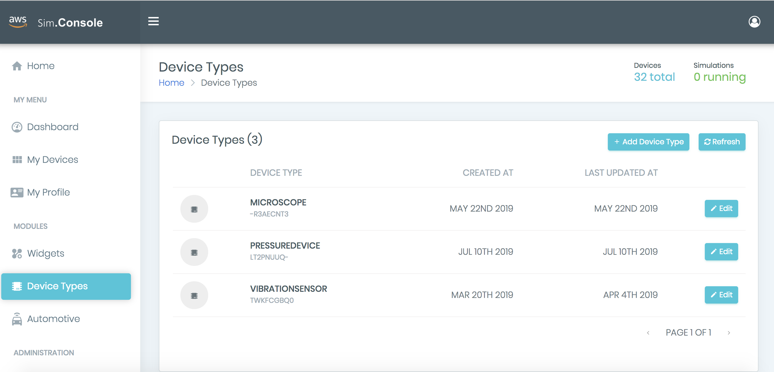
Task: Click the 0 running simulations count
Action: [720, 77]
